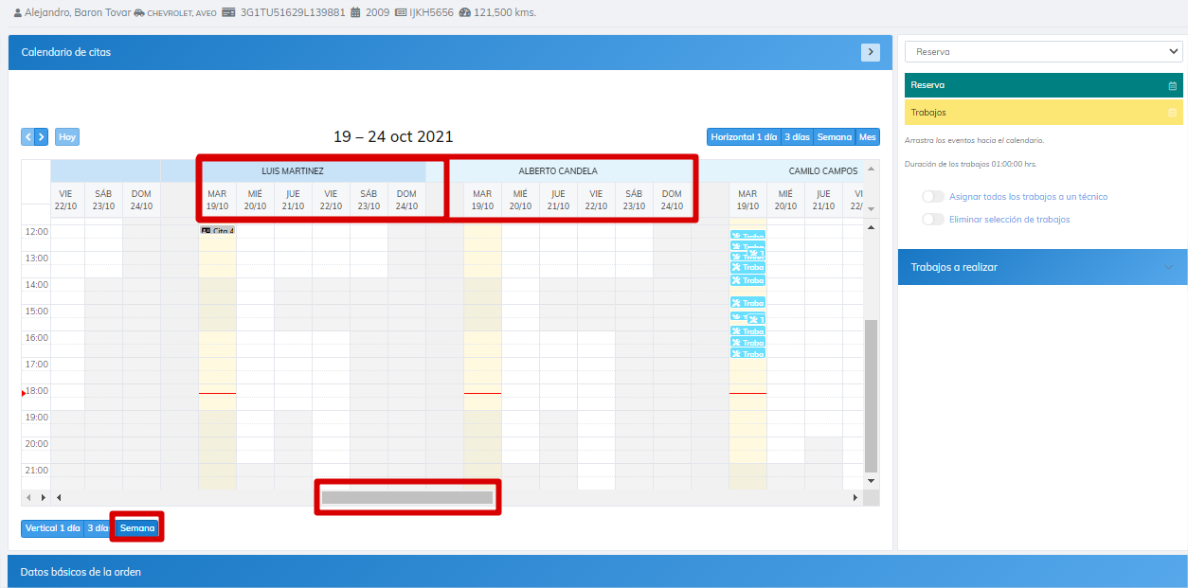The image size is (1188, 588).
Task: Click the car icon next to Chevrolet Aveo
Action: coord(139,13)
